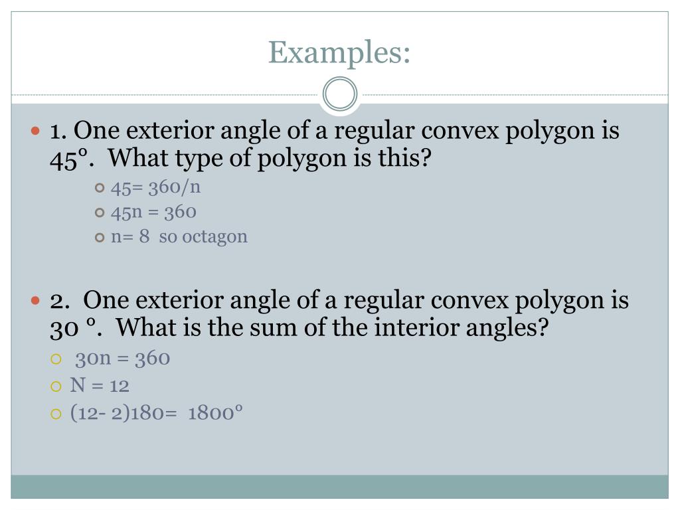Viewport: 680px width, 510px height.
Task: Select the text "45= 360/n"
Action: (155, 187)
